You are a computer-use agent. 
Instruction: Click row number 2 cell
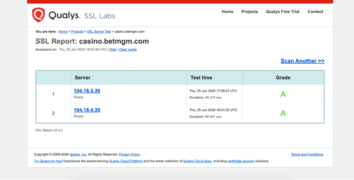(53, 113)
